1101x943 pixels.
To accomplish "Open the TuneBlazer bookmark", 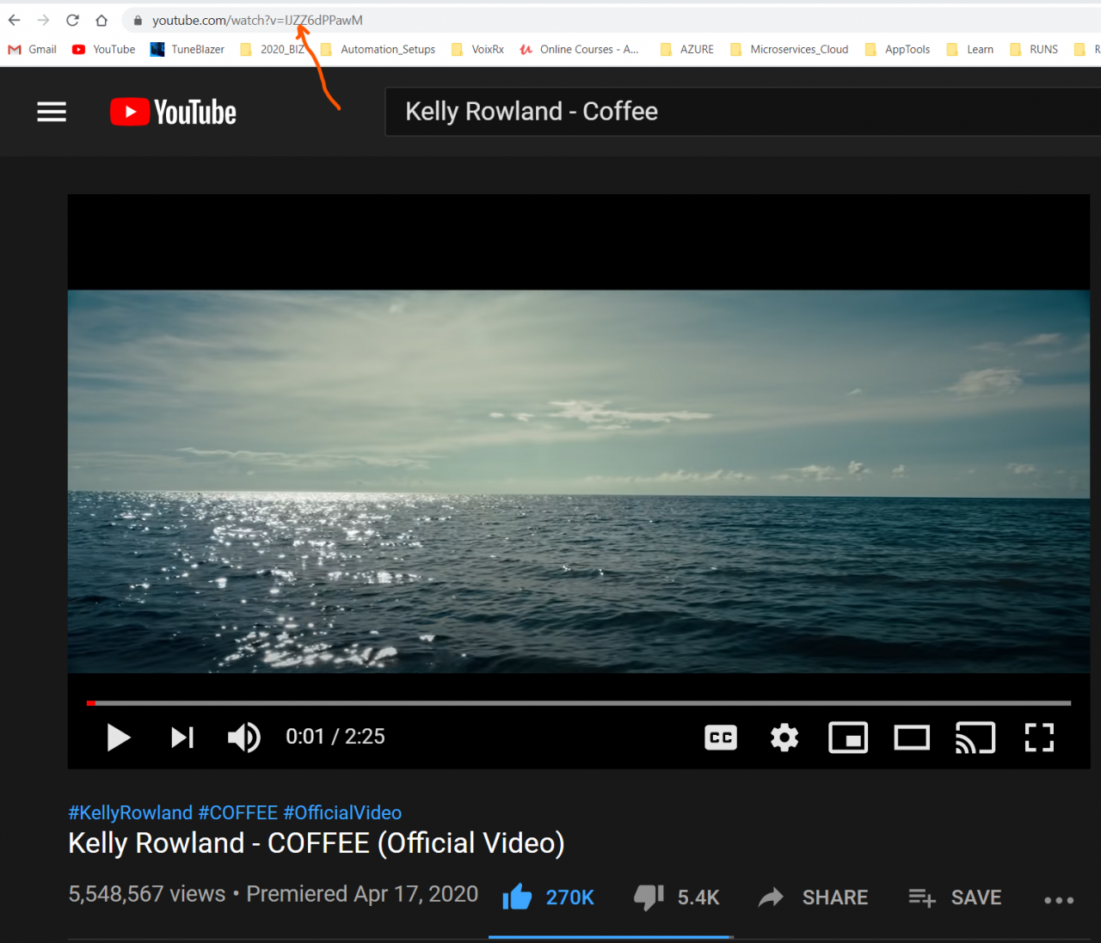I will [188, 49].
